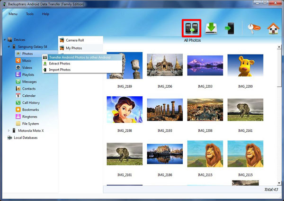Choose Extract Photos from the context menu

60,64
